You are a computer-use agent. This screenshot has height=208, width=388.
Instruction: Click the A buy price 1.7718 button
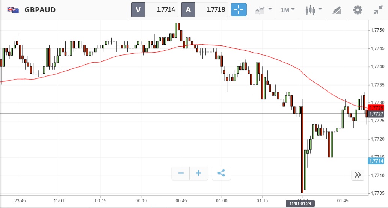click(205, 10)
